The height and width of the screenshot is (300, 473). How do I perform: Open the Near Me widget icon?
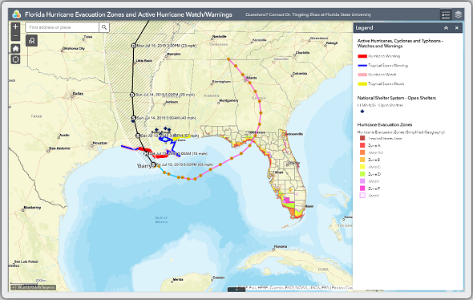coord(32,40)
